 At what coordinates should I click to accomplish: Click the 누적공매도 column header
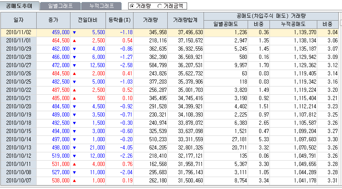point(293,24)
